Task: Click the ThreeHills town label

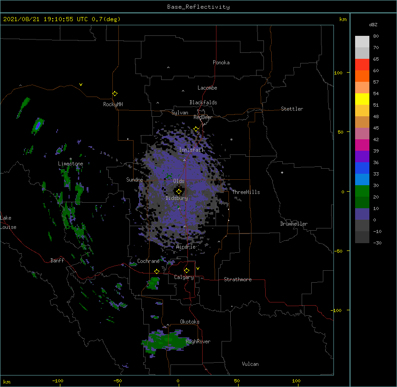Action: point(246,192)
